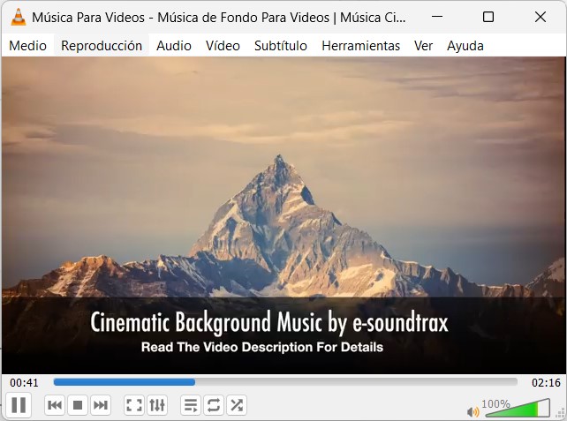Minimize the VLC window
This screenshot has width=567, height=421.
[437, 17]
